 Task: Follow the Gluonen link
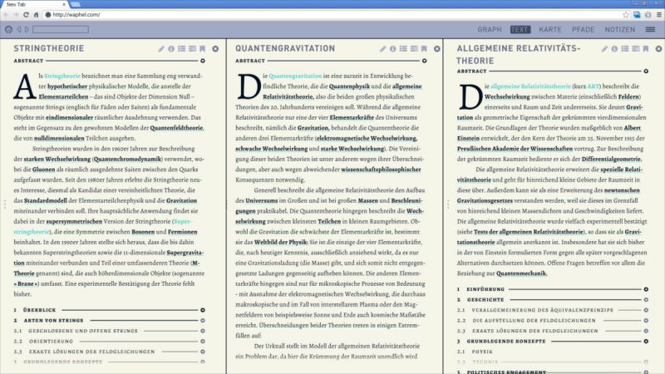coord(44,170)
